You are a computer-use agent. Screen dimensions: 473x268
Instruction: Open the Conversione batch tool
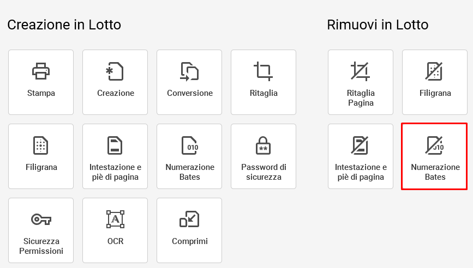(x=189, y=82)
